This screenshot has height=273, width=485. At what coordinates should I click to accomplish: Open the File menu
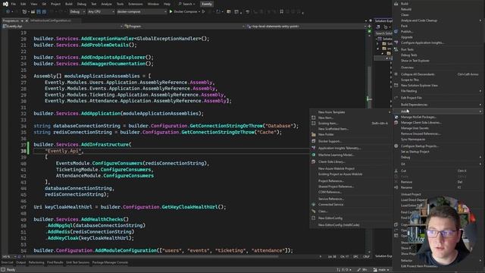coord(14,4)
